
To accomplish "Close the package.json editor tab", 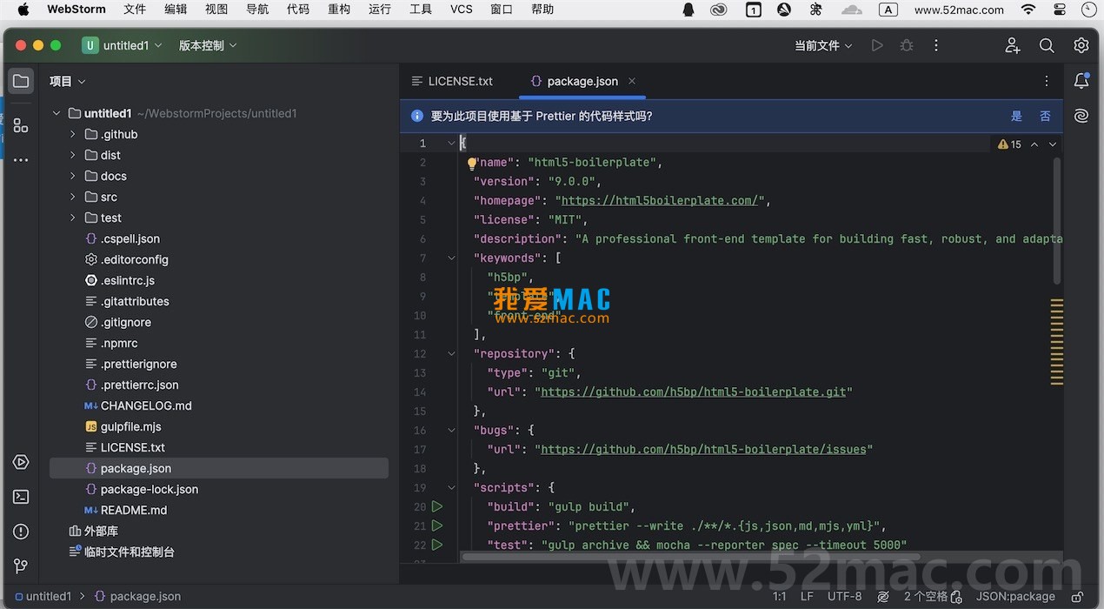I will point(632,81).
